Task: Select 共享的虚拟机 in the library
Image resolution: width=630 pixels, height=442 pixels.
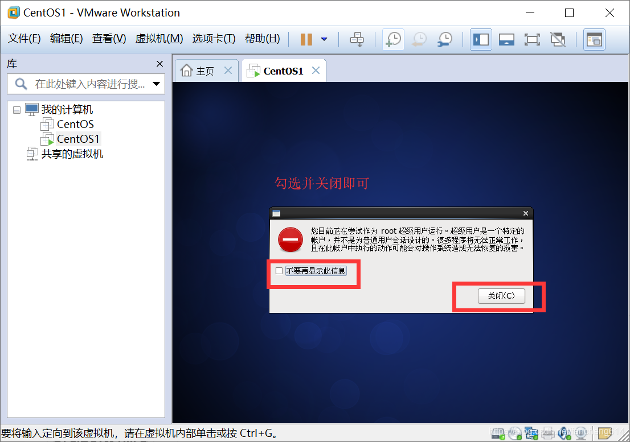Action: [x=72, y=154]
